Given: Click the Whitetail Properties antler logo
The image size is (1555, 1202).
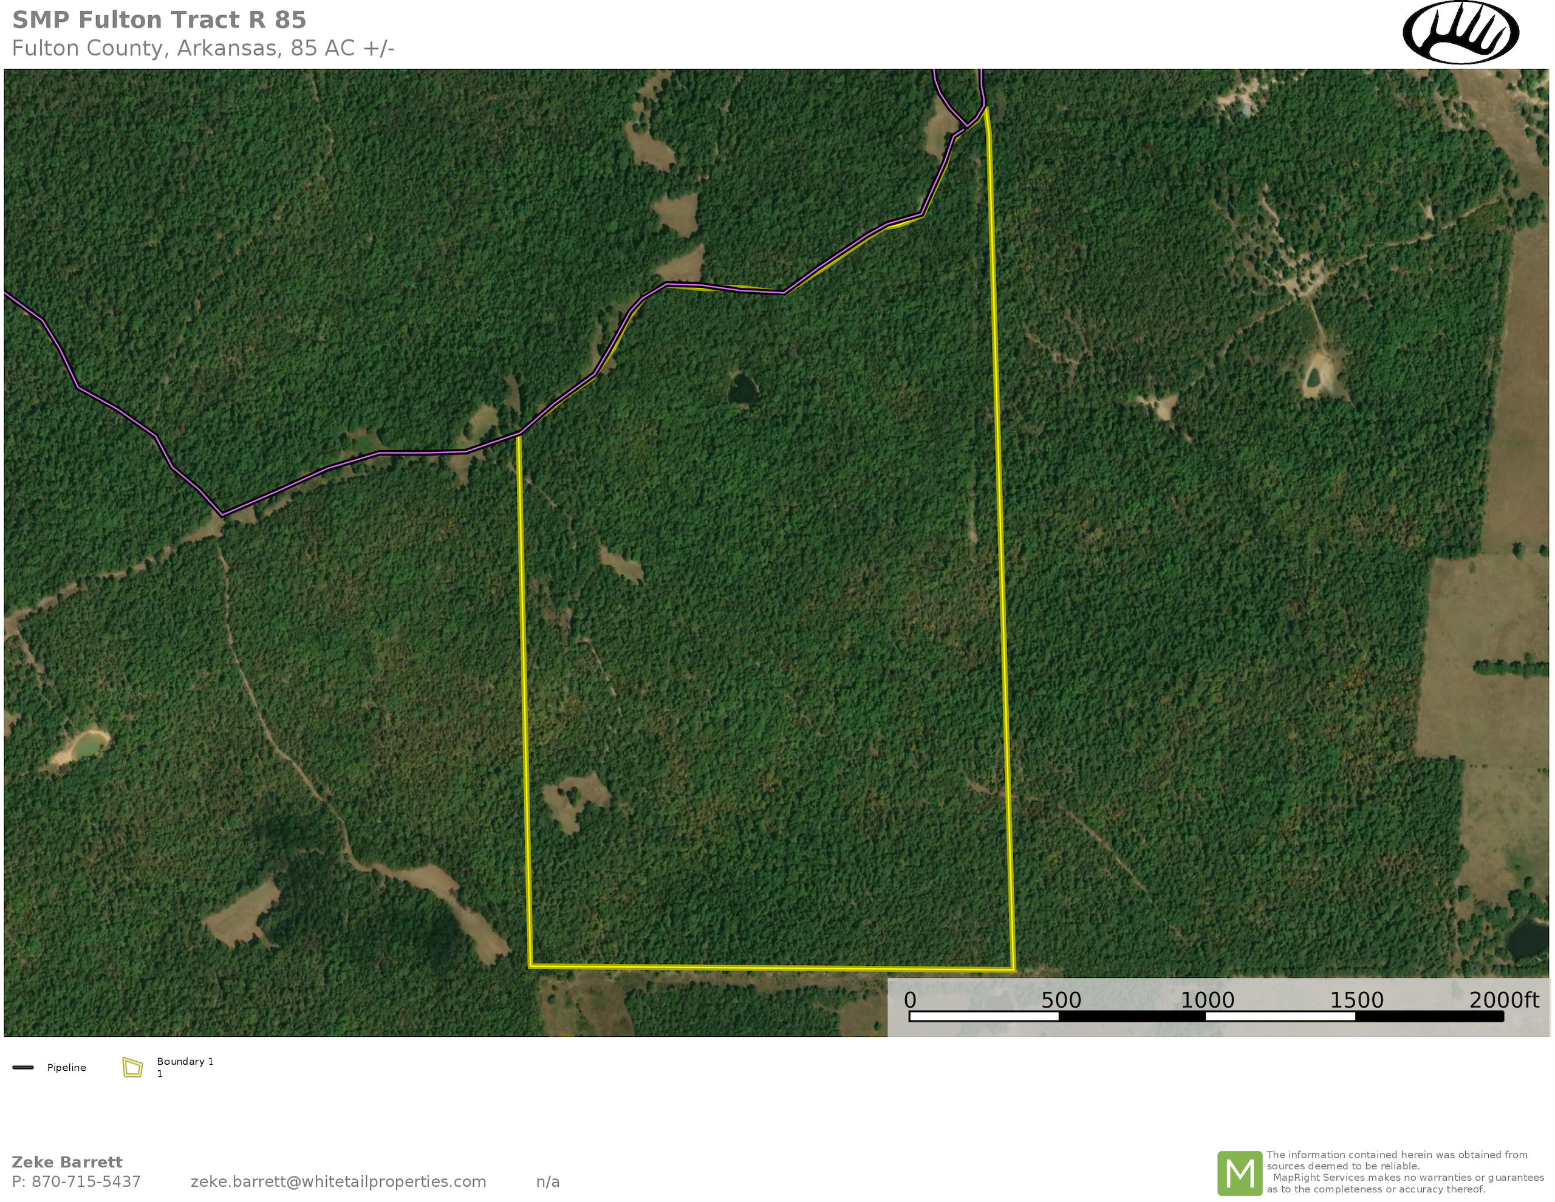Looking at the screenshot, I should 1460,33.
